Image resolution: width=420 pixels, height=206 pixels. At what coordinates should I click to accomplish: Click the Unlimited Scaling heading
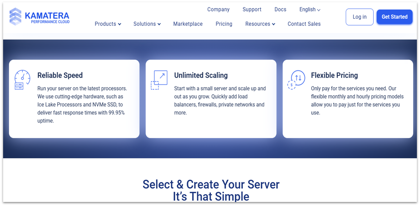click(x=201, y=75)
